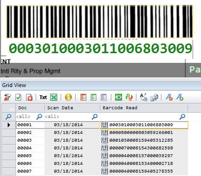Click the large green barcode number overlay
Screen dimensions: 201x176
(x=101, y=49)
